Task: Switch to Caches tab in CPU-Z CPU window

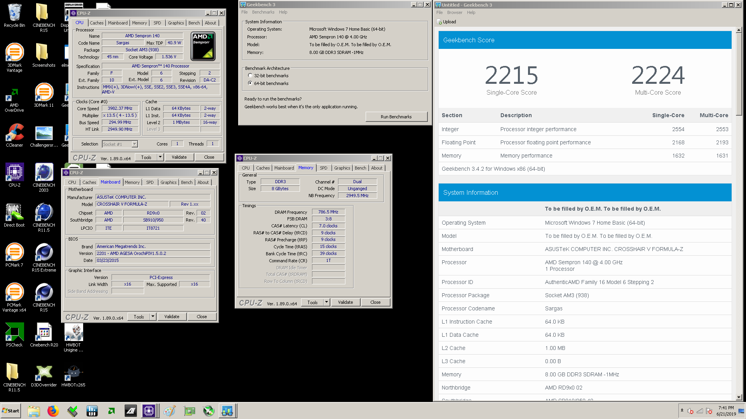Action: click(97, 23)
